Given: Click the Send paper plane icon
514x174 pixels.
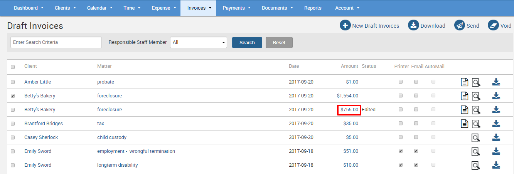Looking at the screenshot, I should point(460,25).
